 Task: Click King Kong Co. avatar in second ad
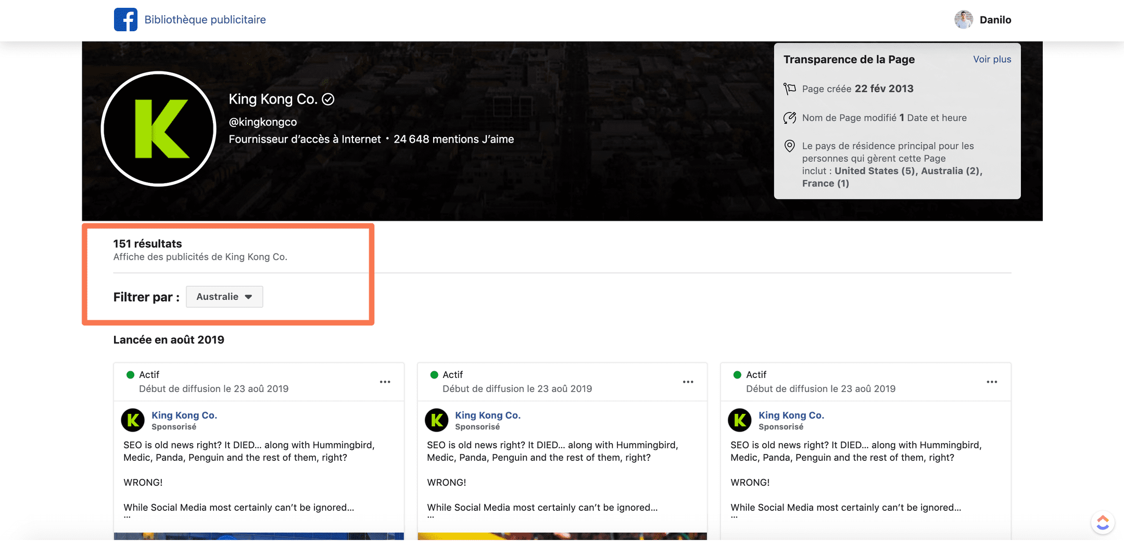(x=437, y=420)
